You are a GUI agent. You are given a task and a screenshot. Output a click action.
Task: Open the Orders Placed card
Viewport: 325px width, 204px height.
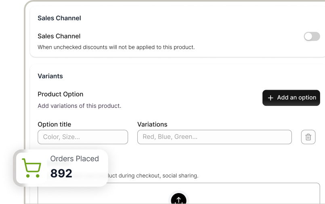click(x=61, y=168)
